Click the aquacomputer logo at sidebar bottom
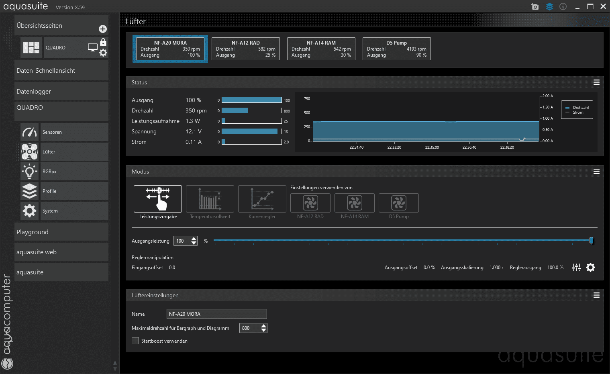Screen dimensions: 610x374 (7, 364)
